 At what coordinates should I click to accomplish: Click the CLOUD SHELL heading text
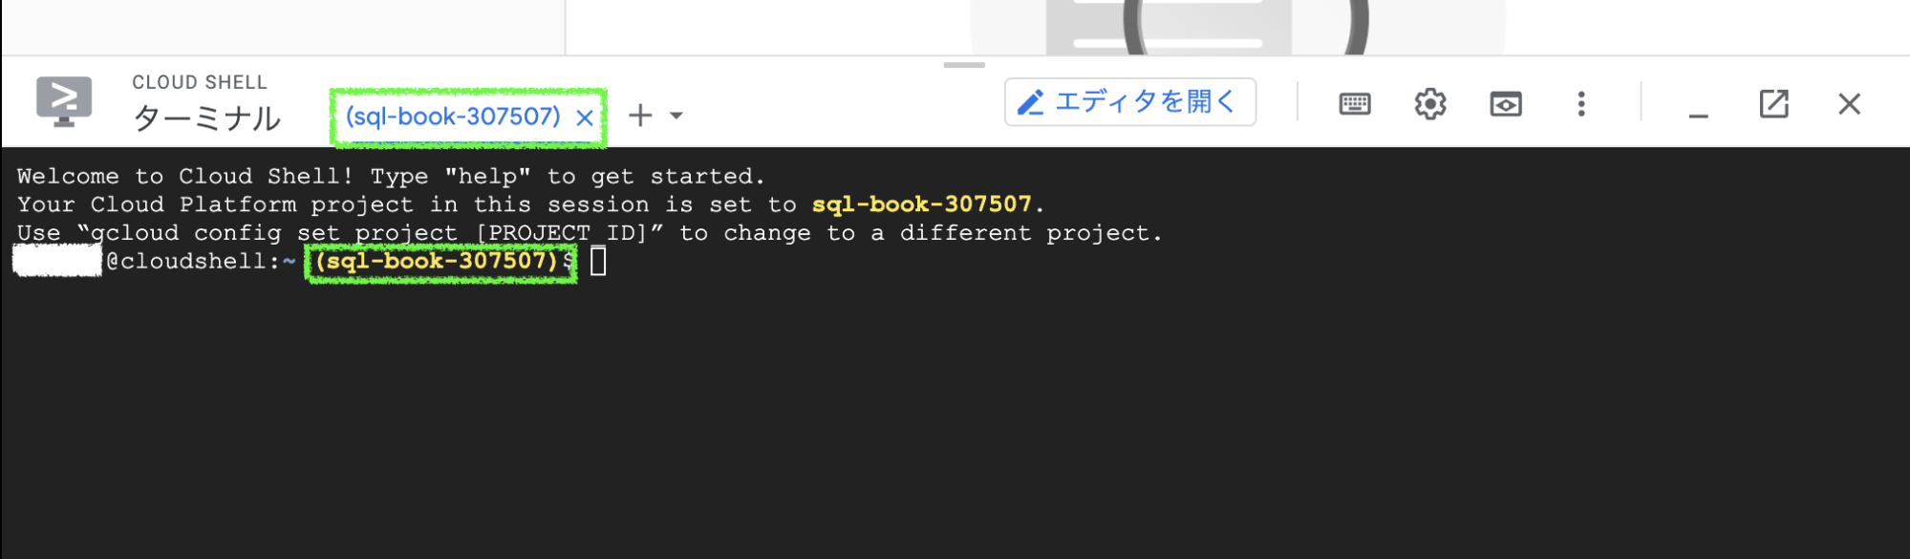point(200,82)
